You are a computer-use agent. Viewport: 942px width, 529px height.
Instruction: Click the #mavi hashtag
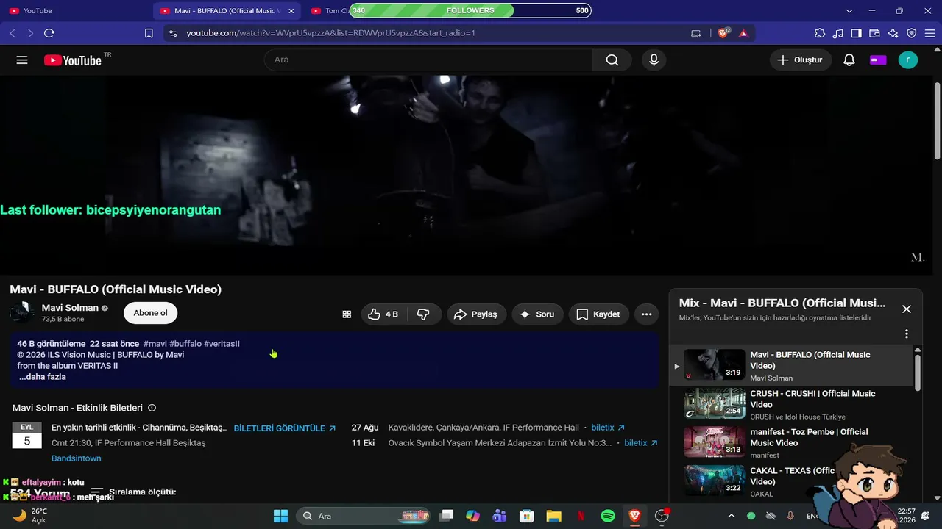coord(155,344)
